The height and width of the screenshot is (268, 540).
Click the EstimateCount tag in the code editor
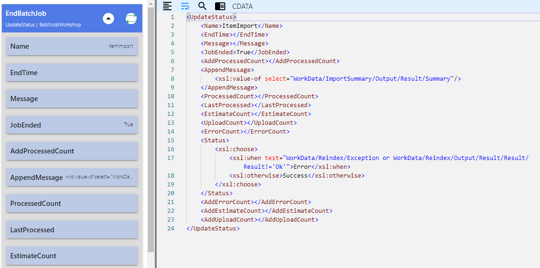pyautogui.click(x=256, y=114)
